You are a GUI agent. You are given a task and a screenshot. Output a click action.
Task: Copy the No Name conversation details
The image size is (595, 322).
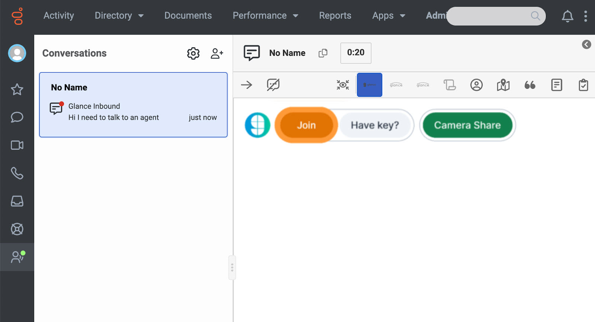point(323,53)
